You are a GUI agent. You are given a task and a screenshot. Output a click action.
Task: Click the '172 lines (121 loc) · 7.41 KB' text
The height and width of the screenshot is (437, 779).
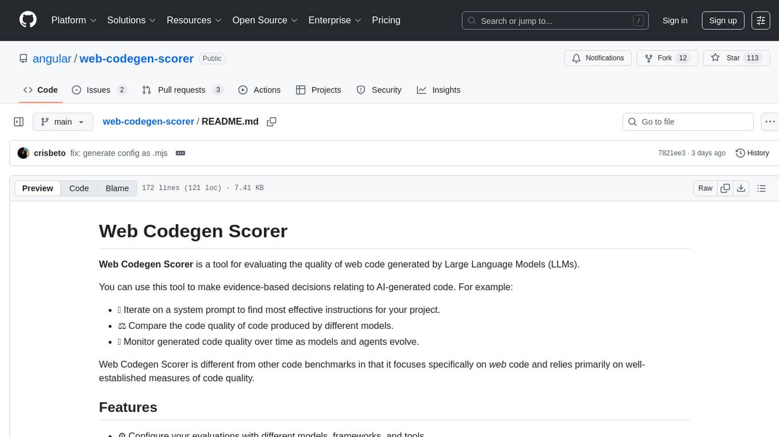tap(203, 188)
